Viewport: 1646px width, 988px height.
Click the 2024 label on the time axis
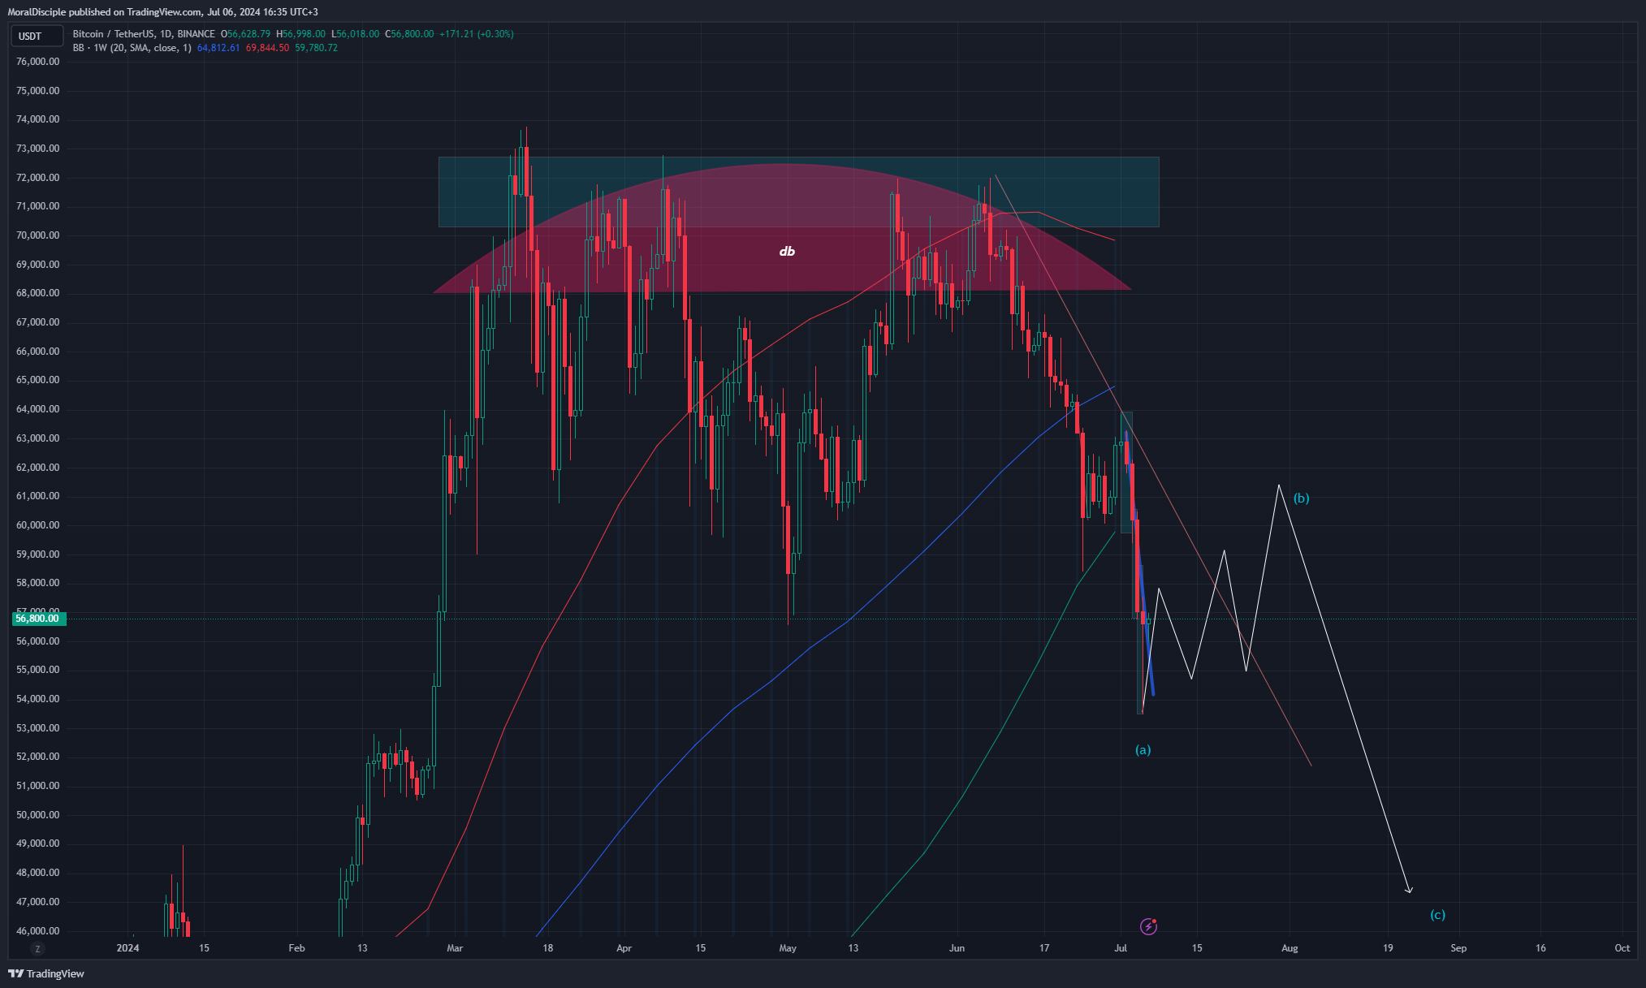tap(127, 948)
